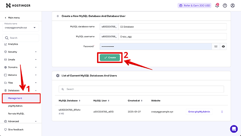Click the green Create button

tap(110, 58)
